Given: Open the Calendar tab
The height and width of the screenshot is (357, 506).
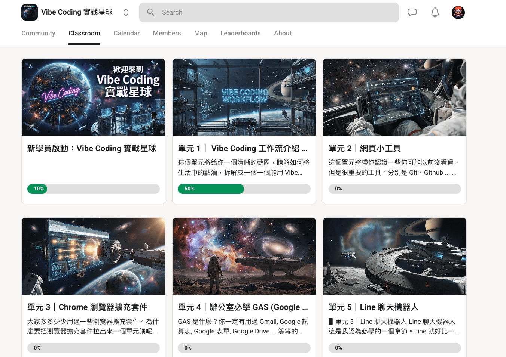Looking at the screenshot, I should (127, 33).
